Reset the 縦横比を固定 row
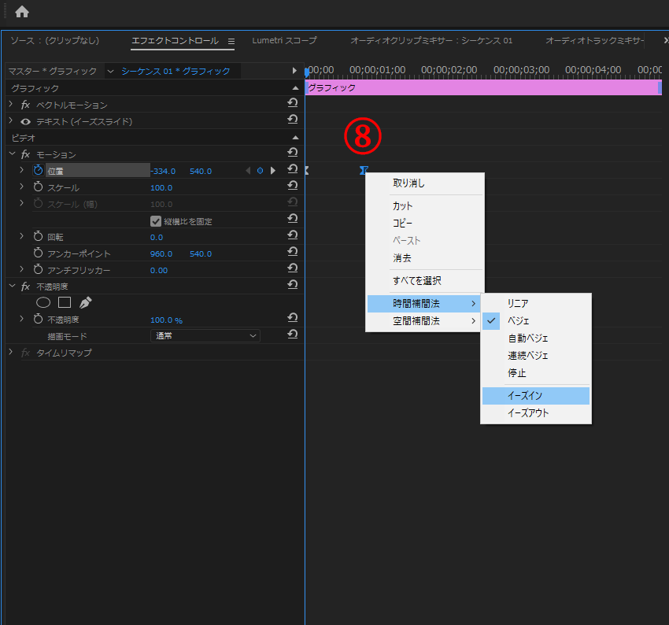Image resolution: width=669 pixels, height=625 pixels. pos(292,219)
